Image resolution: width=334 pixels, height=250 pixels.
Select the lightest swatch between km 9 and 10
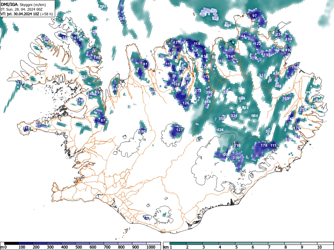(309, 243)
